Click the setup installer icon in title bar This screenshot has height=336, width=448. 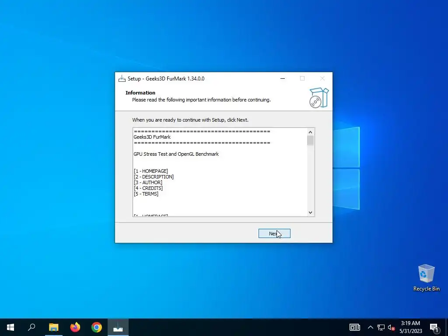point(122,79)
